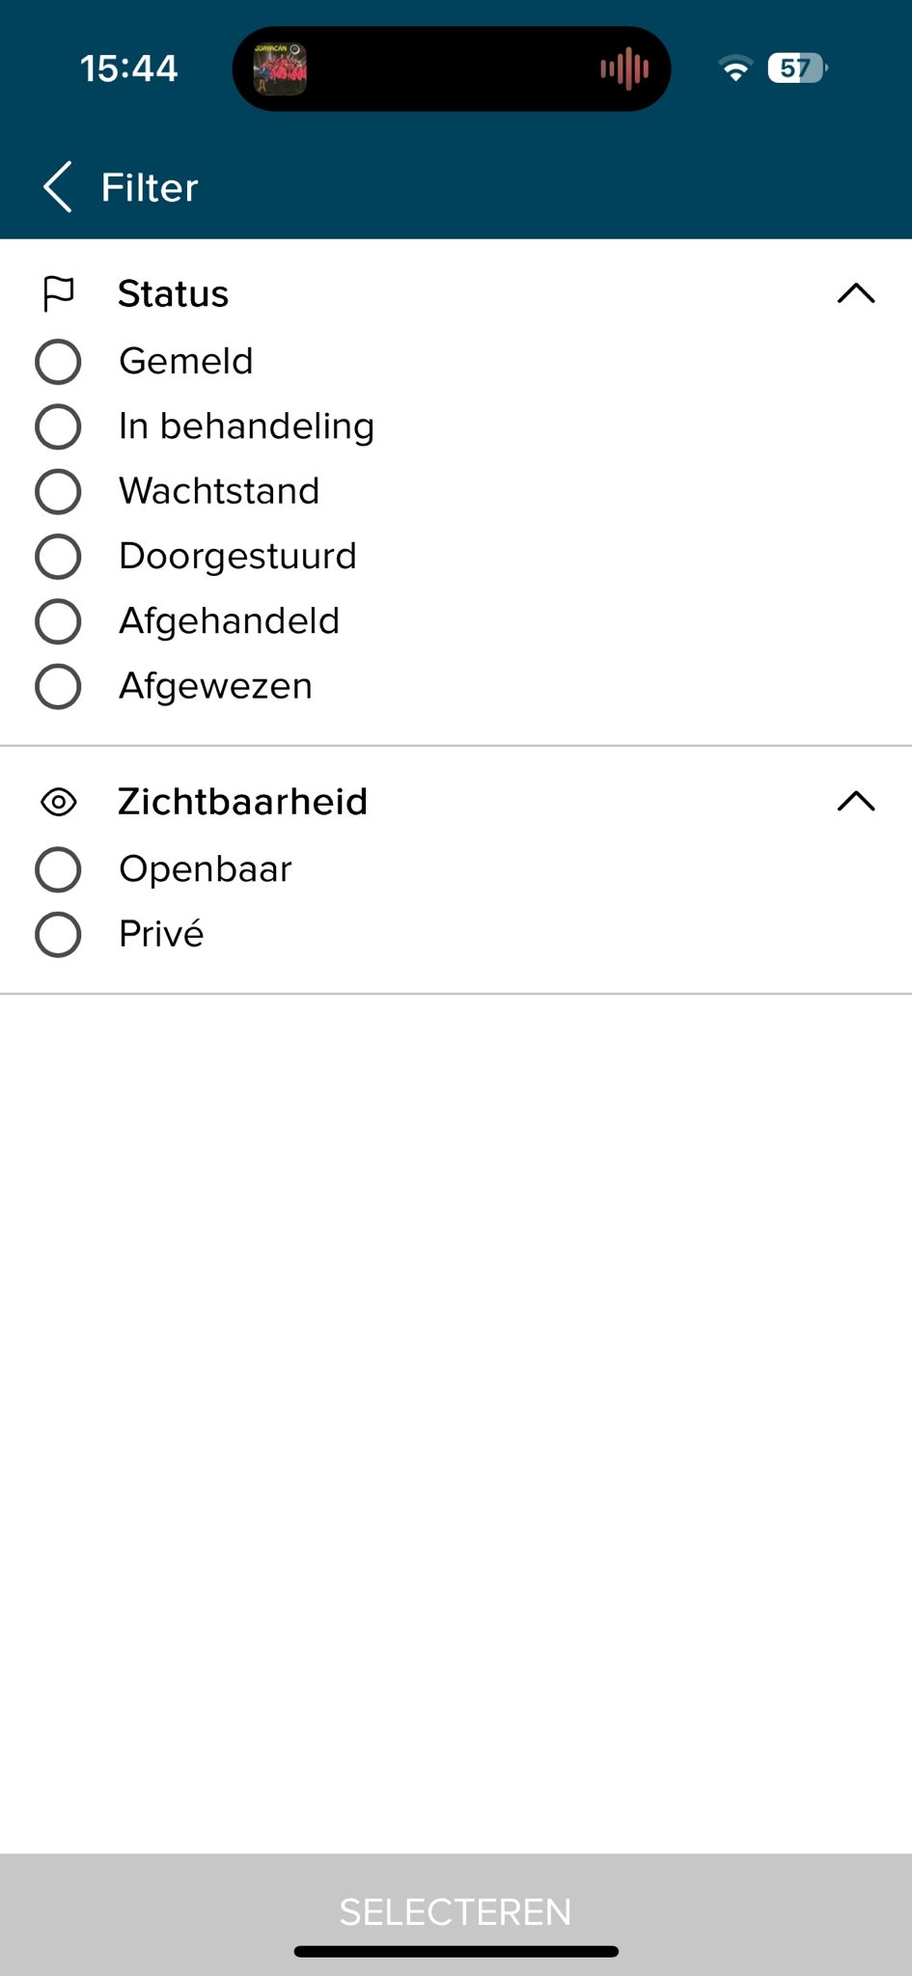This screenshot has height=1976, width=912.
Task: Tap the Zichtbaarheid eye icon
Action: [59, 802]
